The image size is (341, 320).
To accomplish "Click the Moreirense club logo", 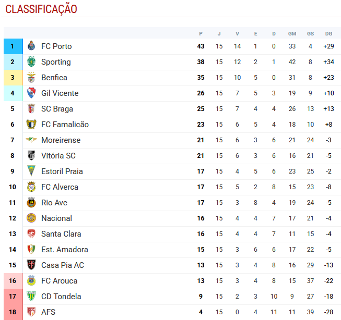I will (x=31, y=140).
